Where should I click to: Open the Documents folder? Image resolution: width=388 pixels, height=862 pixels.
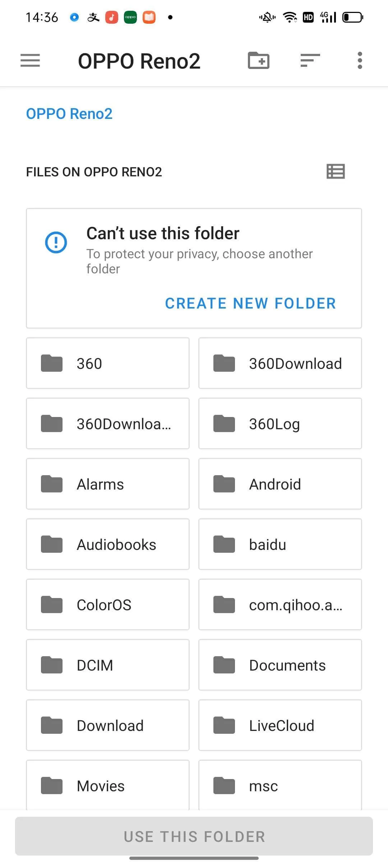pos(280,665)
